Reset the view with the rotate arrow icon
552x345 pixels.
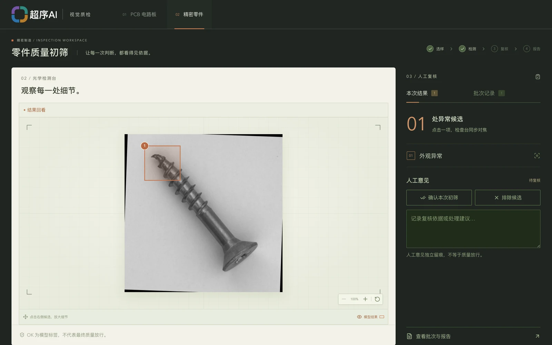[x=377, y=299]
